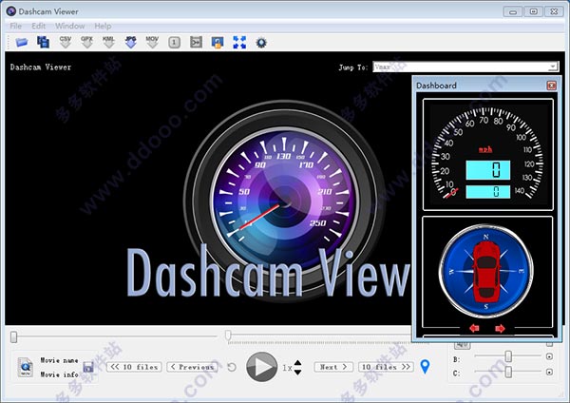Click the red right arrow in Dashboard
The height and width of the screenshot is (403, 570).
[501, 329]
